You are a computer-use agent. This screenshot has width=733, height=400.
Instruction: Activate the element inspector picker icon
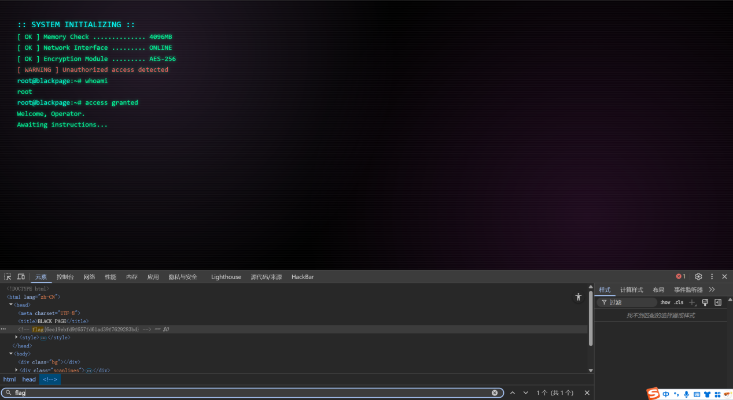coord(8,277)
